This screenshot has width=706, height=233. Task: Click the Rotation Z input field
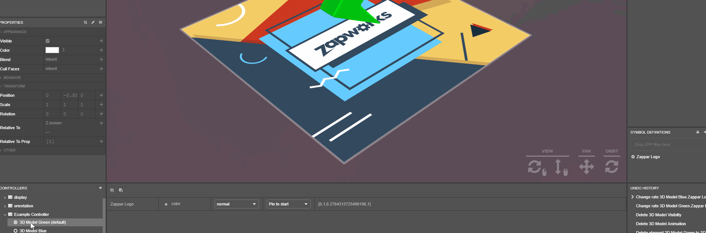coord(87,114)
